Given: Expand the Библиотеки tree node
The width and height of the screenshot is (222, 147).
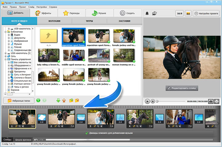Looking at the screenshot, I should [x=6, y=32].
